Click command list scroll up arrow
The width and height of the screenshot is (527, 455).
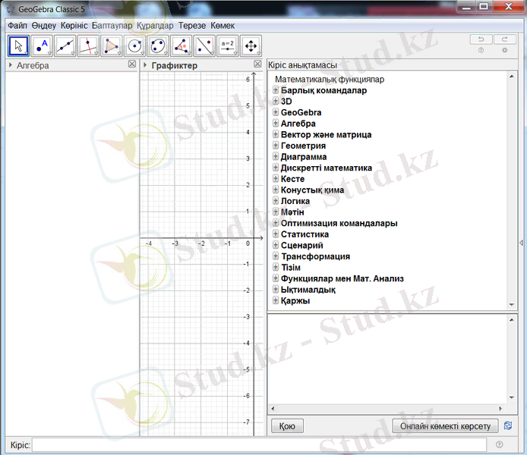tap(512, 76)
